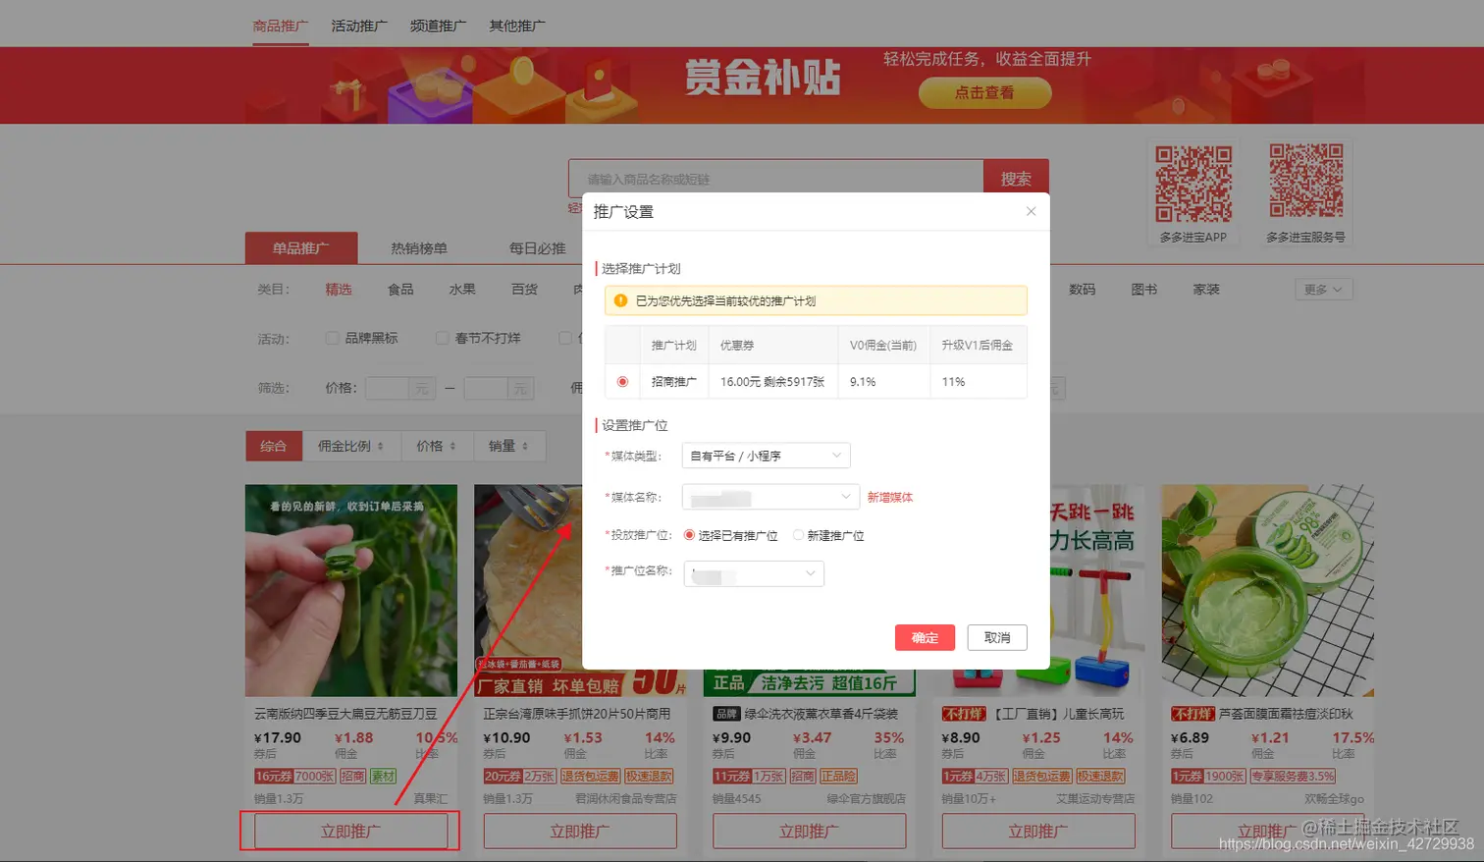Viewport: 1484px width, 862px height.
Task: Click the minimum price input
Action: [x=387, y=388]
